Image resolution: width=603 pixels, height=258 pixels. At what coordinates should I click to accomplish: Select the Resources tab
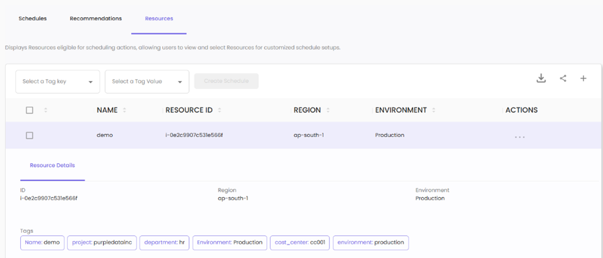(x=159, y=19)
